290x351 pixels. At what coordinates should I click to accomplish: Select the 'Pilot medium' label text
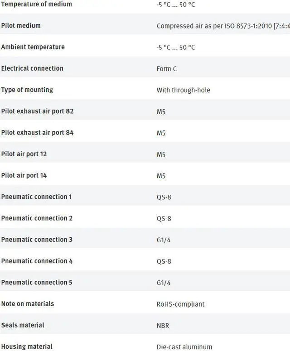pos(21,26)
